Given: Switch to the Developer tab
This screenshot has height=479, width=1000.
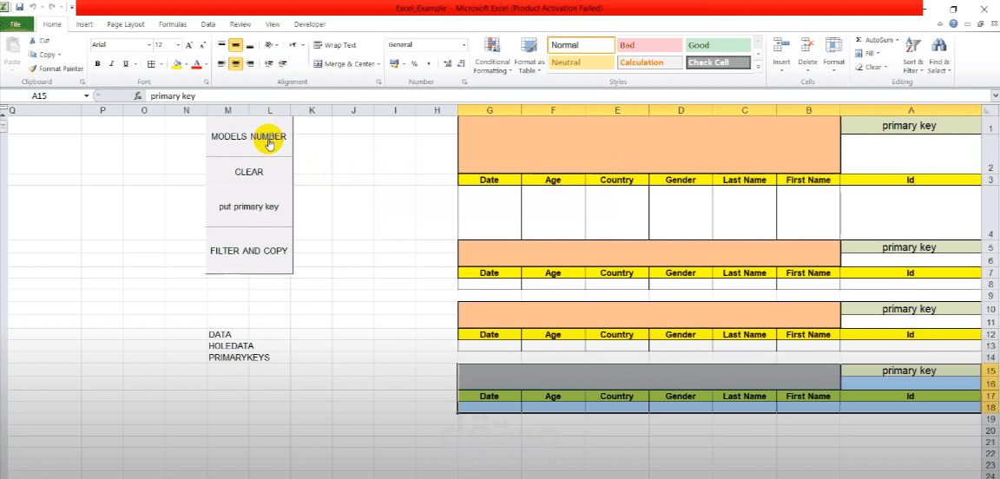Looking at the screenshot, I should 310,24.
